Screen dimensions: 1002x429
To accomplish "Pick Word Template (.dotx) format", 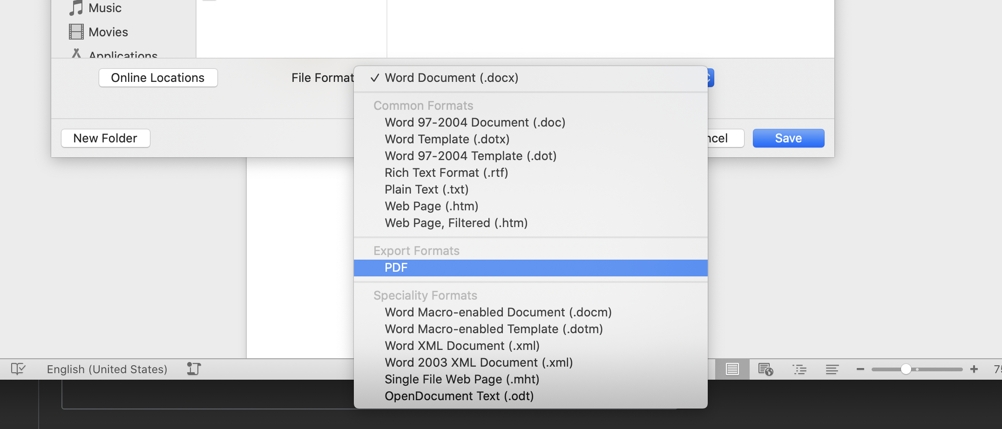I will (x=531, y=139).
